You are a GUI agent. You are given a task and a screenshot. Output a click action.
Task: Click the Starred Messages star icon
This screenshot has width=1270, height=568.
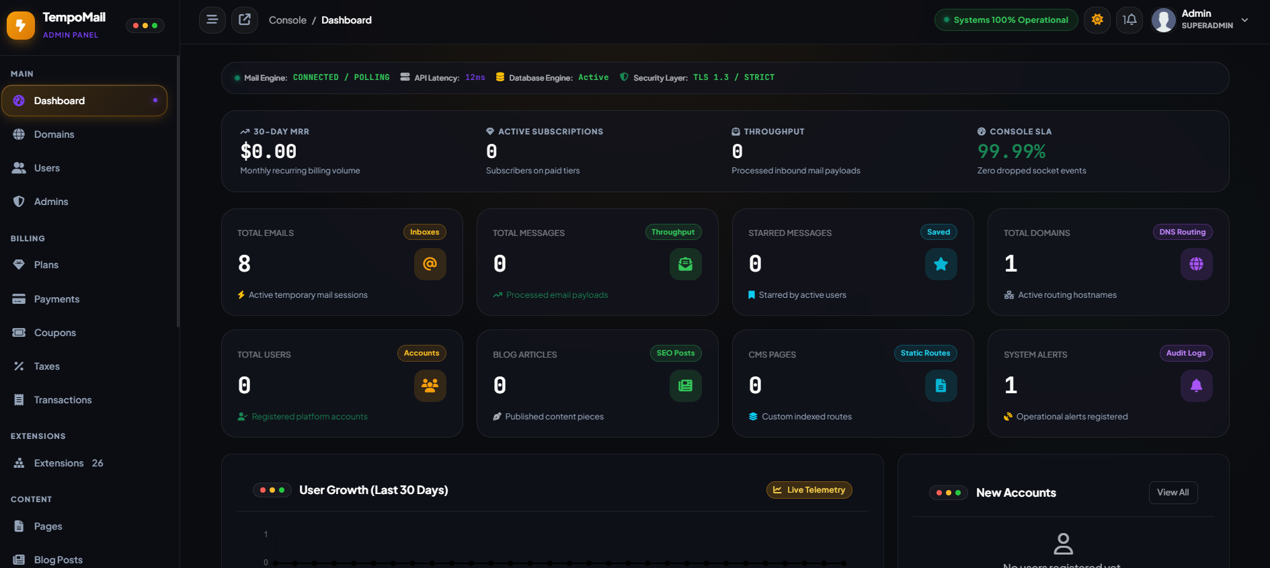941,264
